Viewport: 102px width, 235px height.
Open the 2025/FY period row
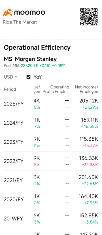[x=51, y=104]
